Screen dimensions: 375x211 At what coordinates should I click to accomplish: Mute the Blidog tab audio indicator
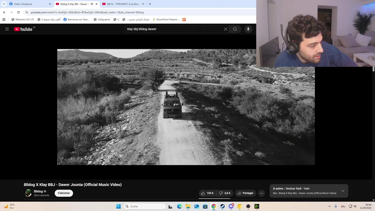[x=92, y=4]
